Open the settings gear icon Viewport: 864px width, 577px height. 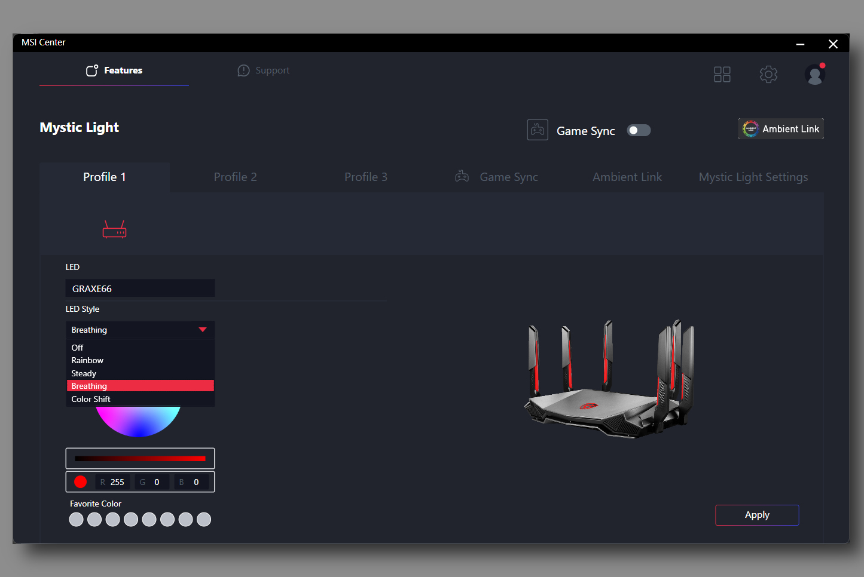[x=768, y=74]
